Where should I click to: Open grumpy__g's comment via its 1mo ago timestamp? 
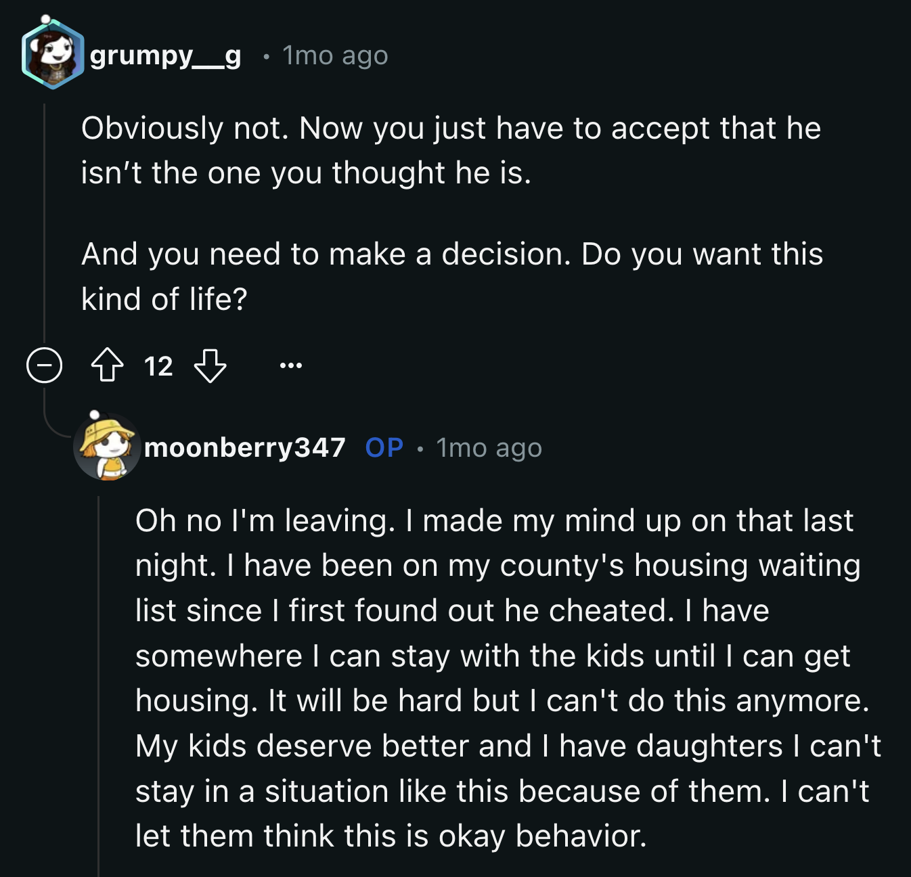(x=334, y=55)
